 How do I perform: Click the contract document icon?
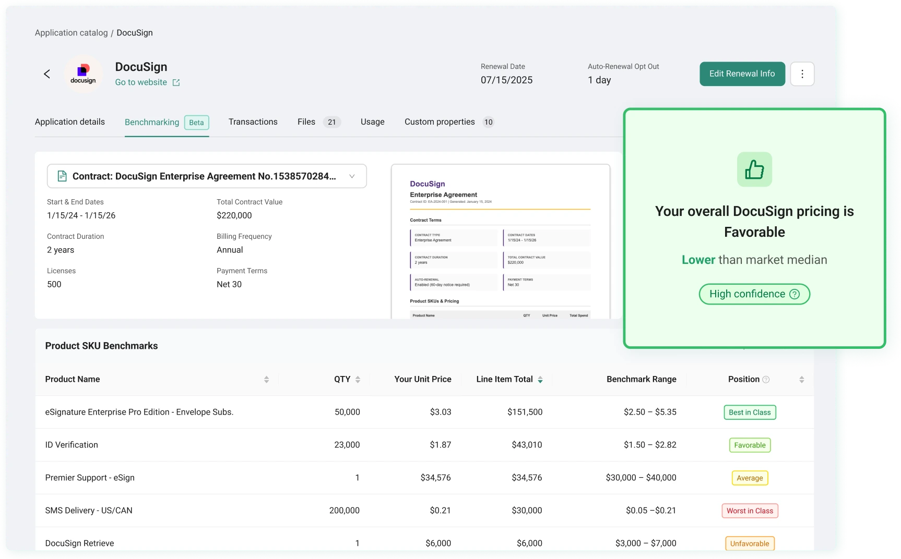point(62,176)
